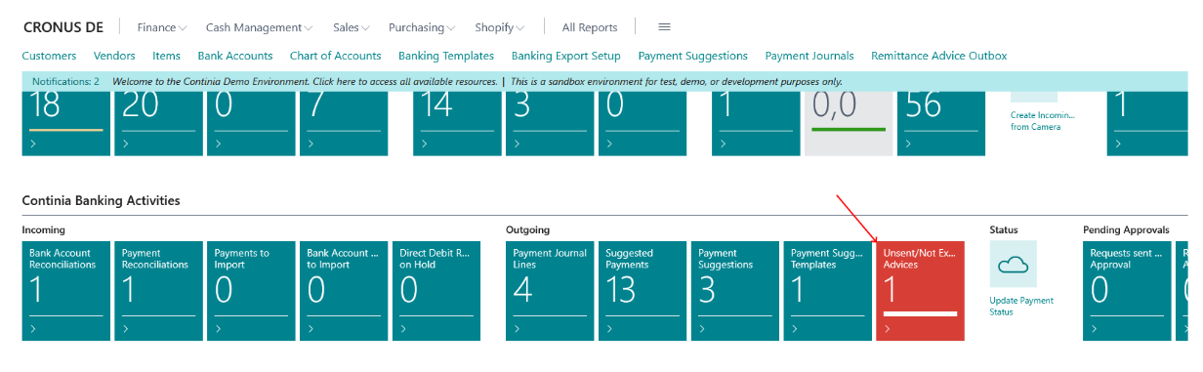
Task: Click the Continia Demo Environment welcome message
Action: click(305, 82)
